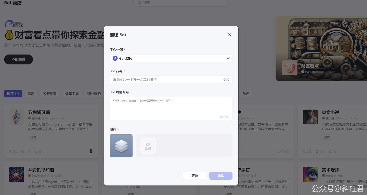Screen dimensions: 367x195
Task: Select the 公开配置 tab
Action: [50, 93]
